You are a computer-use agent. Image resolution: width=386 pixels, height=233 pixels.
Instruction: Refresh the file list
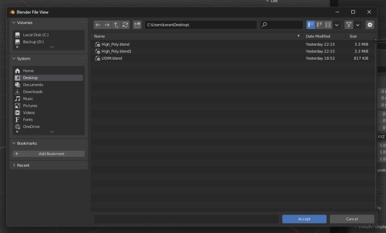(125, 25)
